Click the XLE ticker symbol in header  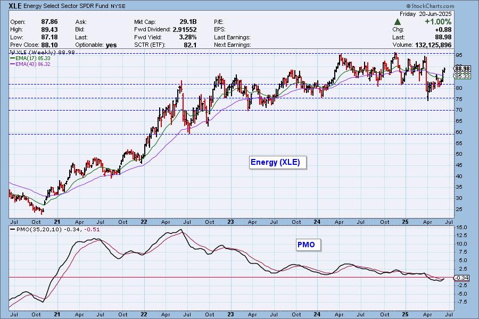(x=15, y=6)
